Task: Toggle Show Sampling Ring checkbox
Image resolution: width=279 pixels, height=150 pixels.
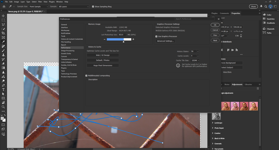Action: (93, 7)
